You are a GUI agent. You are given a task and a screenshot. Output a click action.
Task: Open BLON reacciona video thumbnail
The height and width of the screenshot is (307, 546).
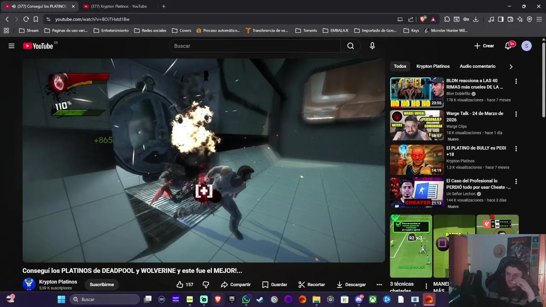click(x=417, y=92)
